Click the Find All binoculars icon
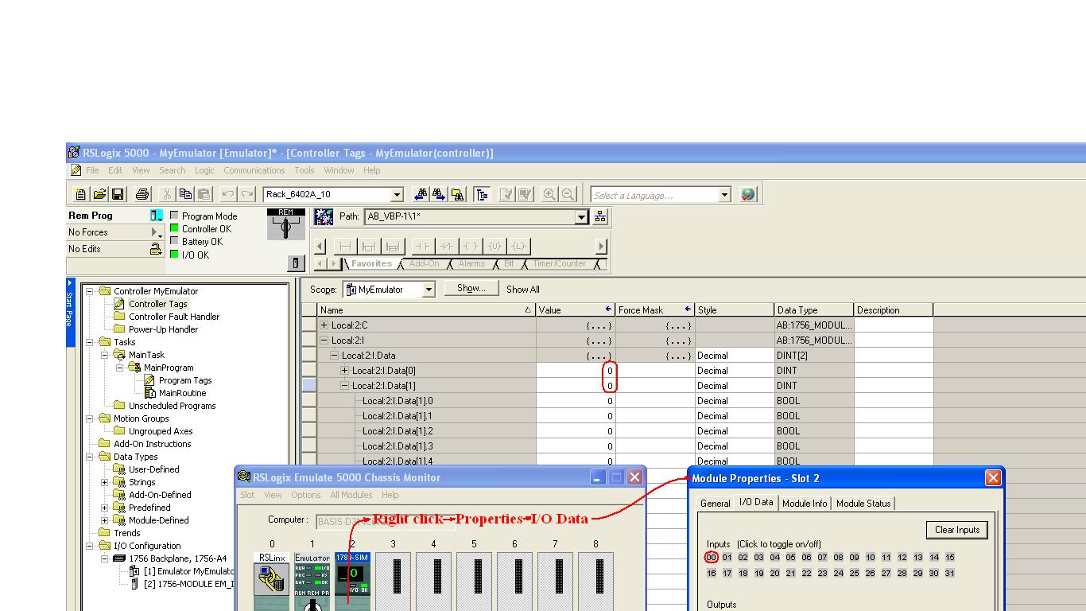Image resolution: width=1086 pixels, height=611 pixels. tap(457, 194)
